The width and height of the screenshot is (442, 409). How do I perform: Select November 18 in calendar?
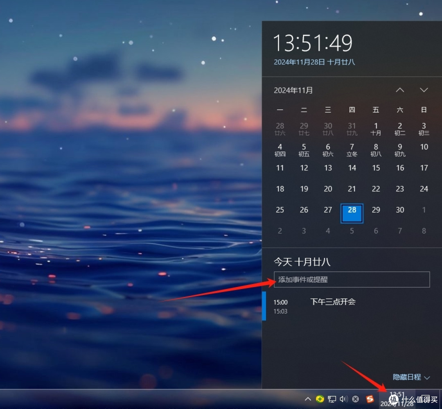pyautogui.click(x=280, y=189)
